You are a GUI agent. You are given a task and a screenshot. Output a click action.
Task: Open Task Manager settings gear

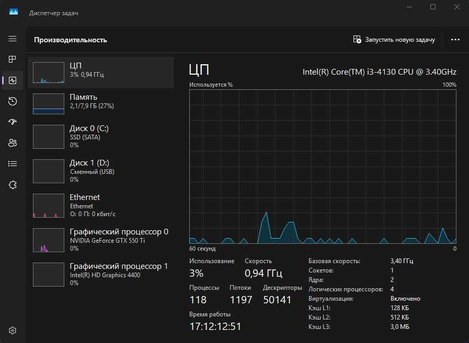(13, 330)
